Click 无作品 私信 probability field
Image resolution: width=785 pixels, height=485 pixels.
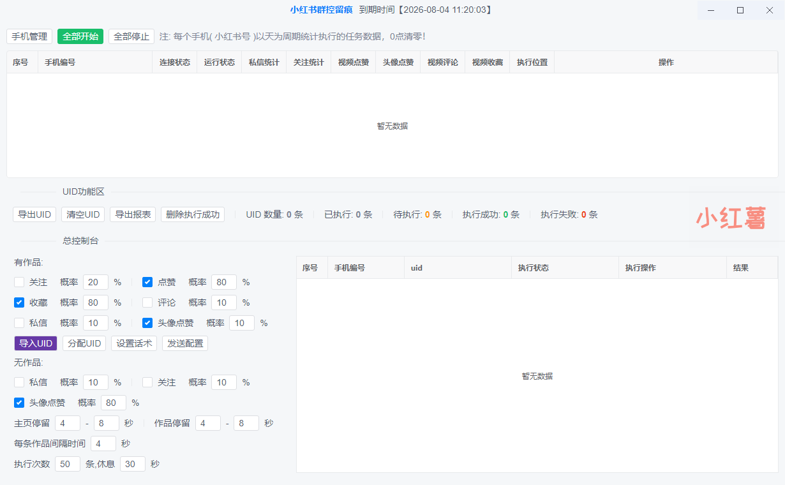click(96, 382)
